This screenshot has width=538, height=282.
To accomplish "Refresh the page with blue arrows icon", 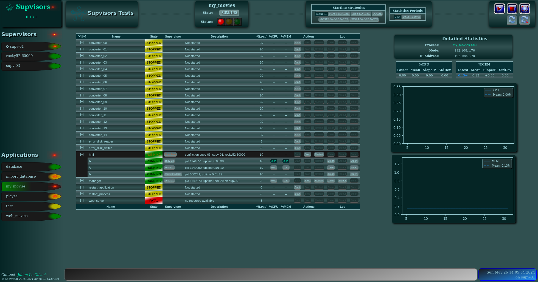I will [x=512, y=20].
